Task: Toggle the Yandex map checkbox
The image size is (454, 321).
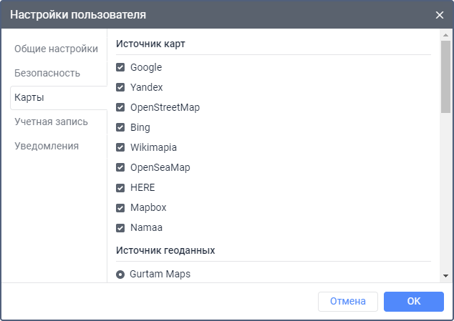Action: coord(120,88)
